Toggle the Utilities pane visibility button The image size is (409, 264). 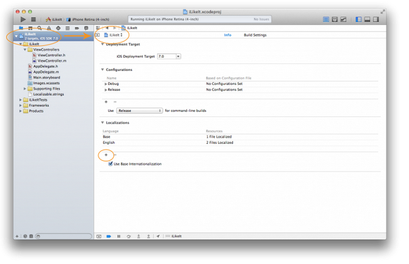pos(376,19)
